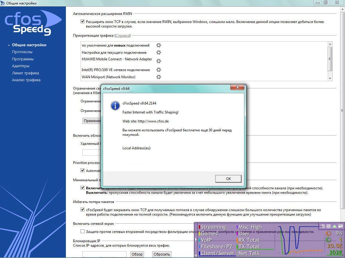This screenshot has width=345, height=258.
Task: Click the orange ring indicator beside 94
Action: coord(329,233)
